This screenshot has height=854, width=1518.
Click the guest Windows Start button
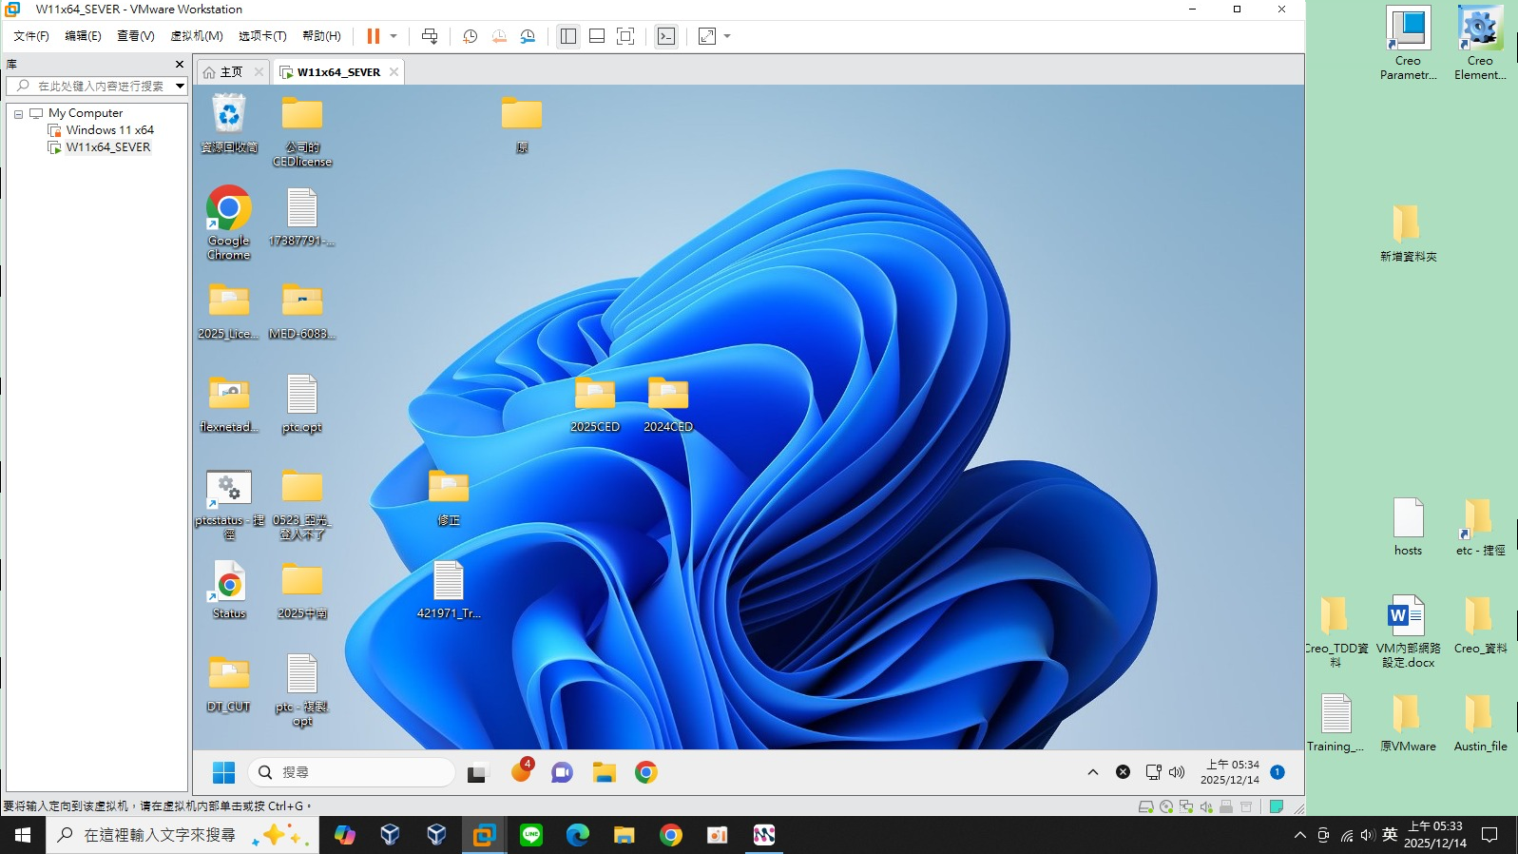(223, 772)
